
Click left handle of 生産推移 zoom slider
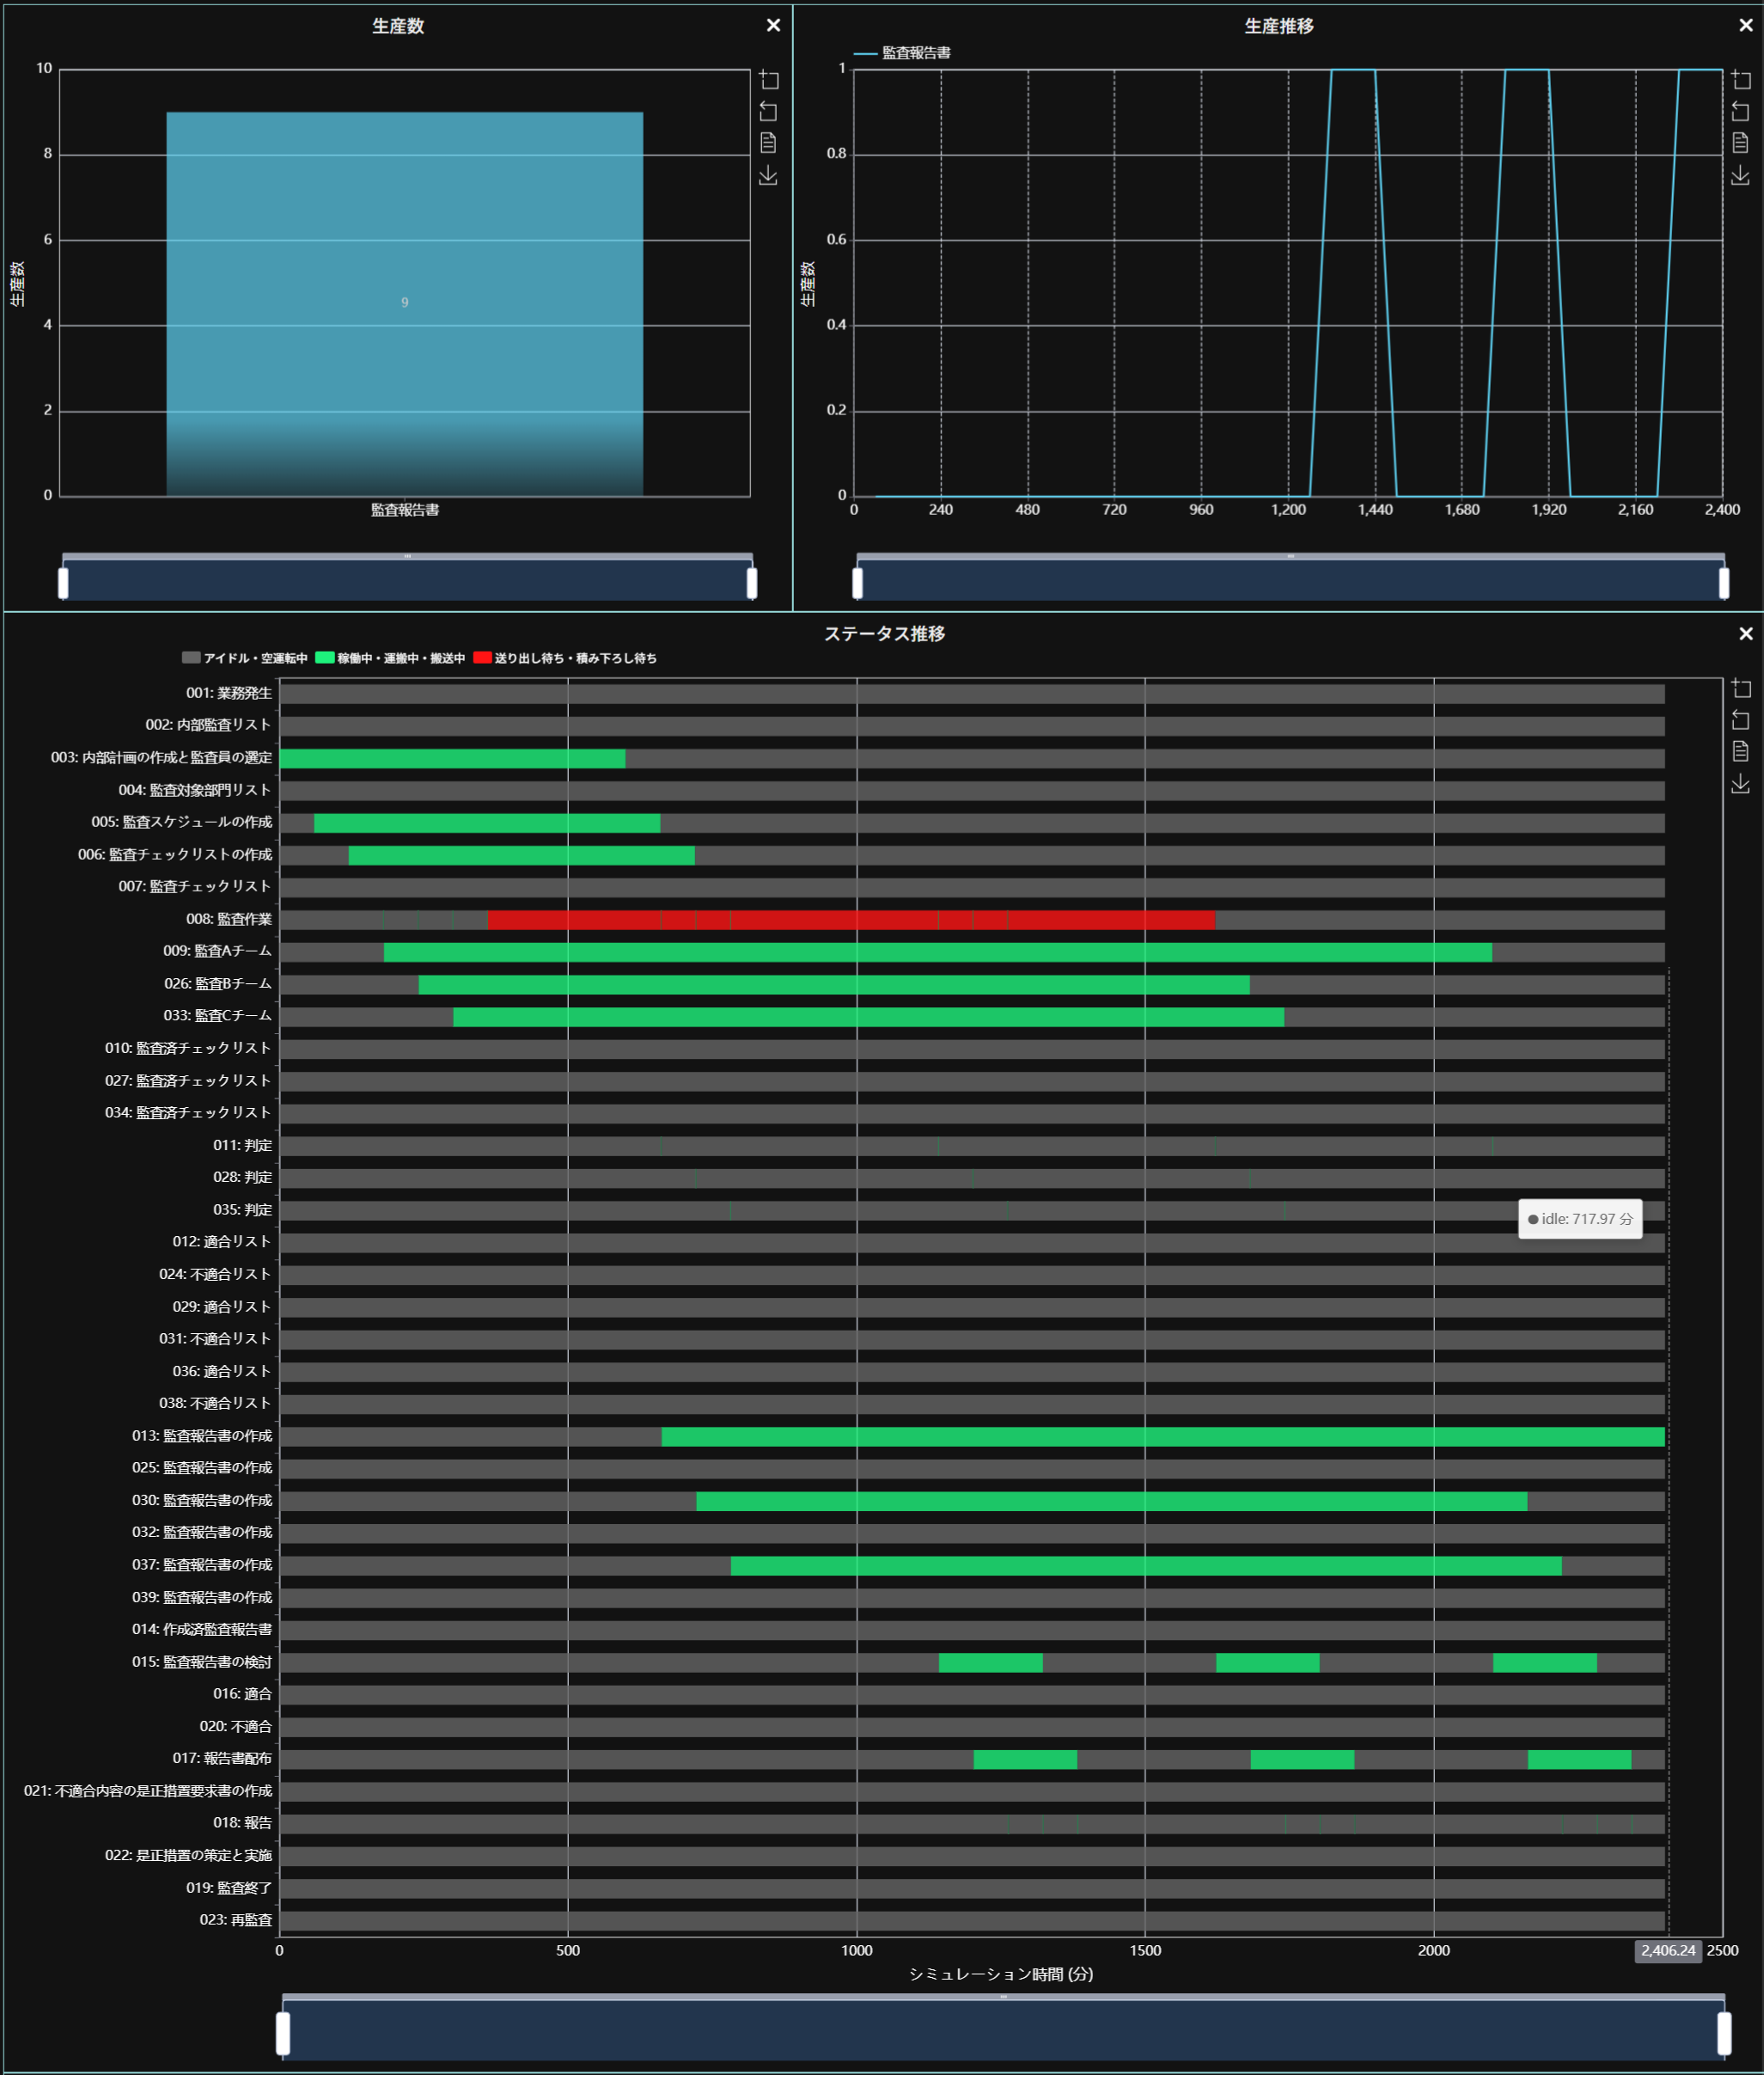click(x=857, y=582)
